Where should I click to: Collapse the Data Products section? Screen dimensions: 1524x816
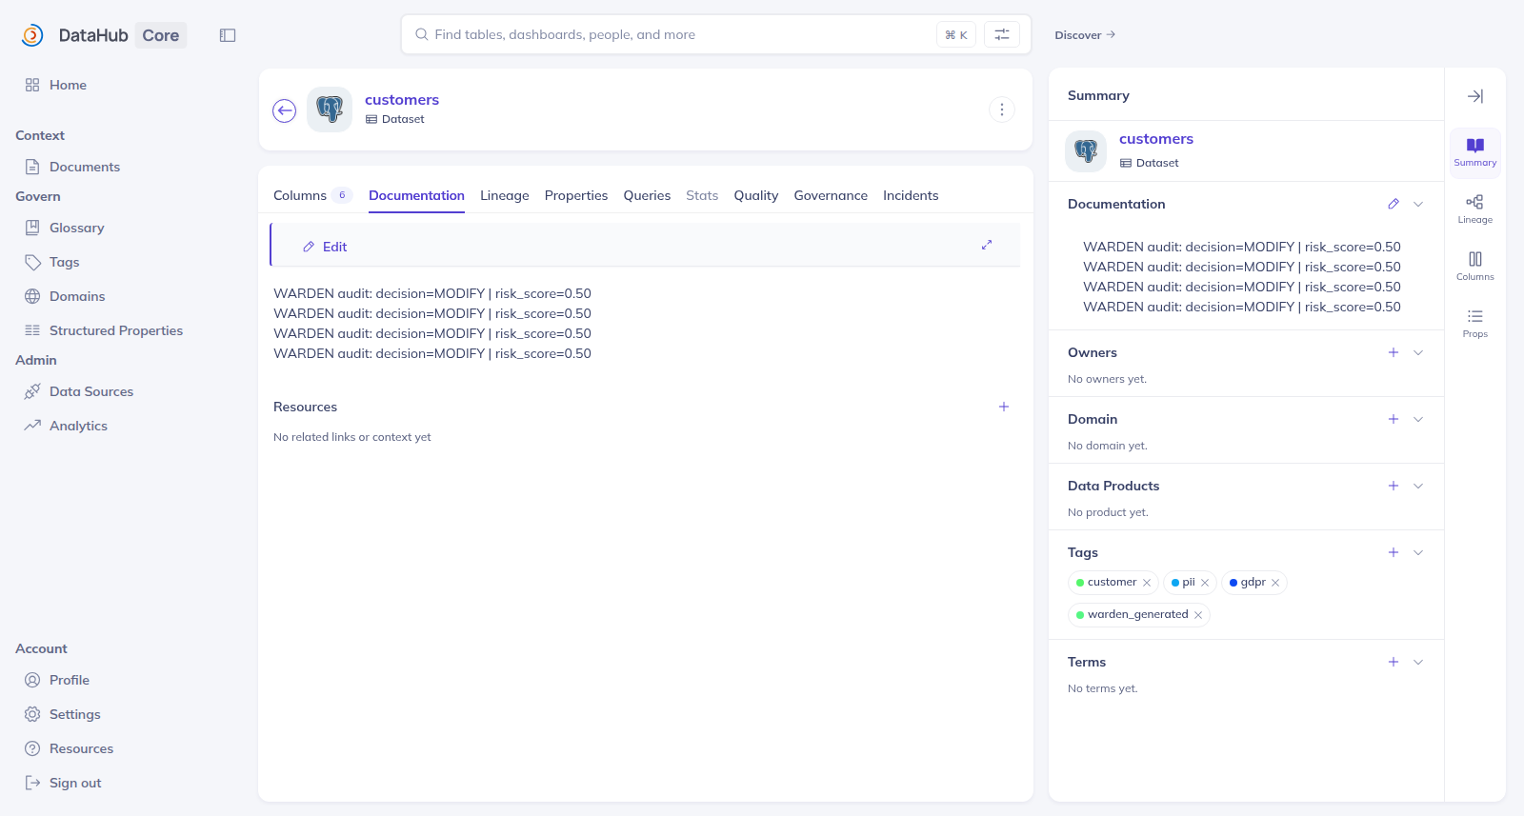tap(1418, 486)
